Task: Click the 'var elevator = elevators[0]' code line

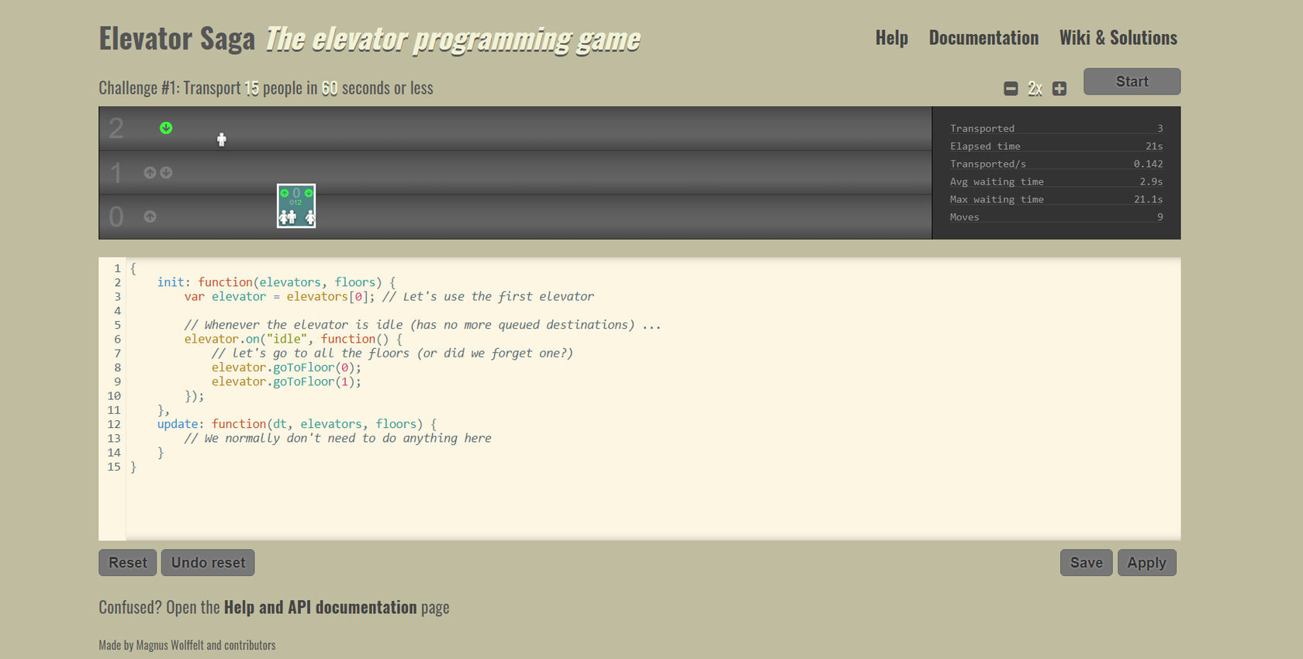Action: coord(389,296)
